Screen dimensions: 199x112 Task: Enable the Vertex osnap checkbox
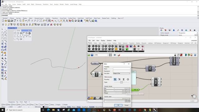click(50, 105)
